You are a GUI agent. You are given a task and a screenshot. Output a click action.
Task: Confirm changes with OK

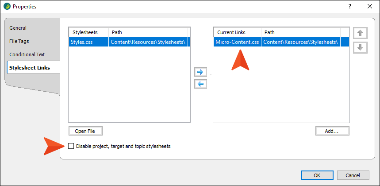317,175
